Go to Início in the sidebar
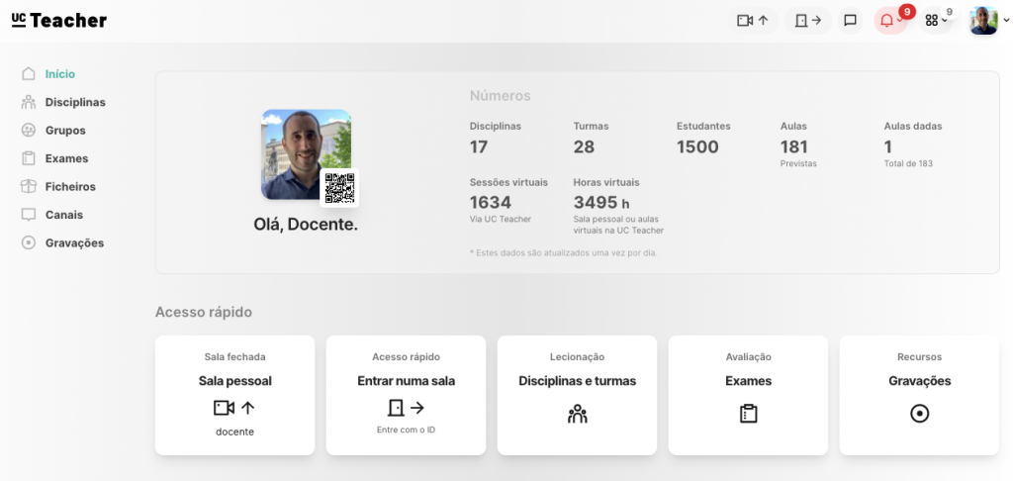This screenshot has width=1013, height=481. tap(60, 73)
